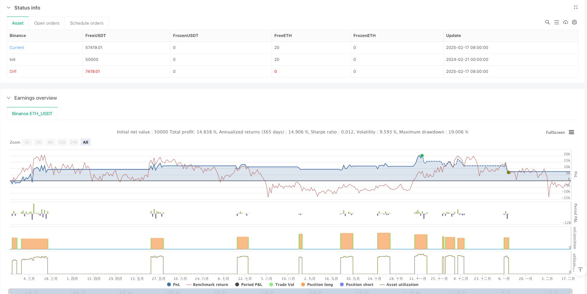Switch to the Schedule orders tab

[87, 23]
